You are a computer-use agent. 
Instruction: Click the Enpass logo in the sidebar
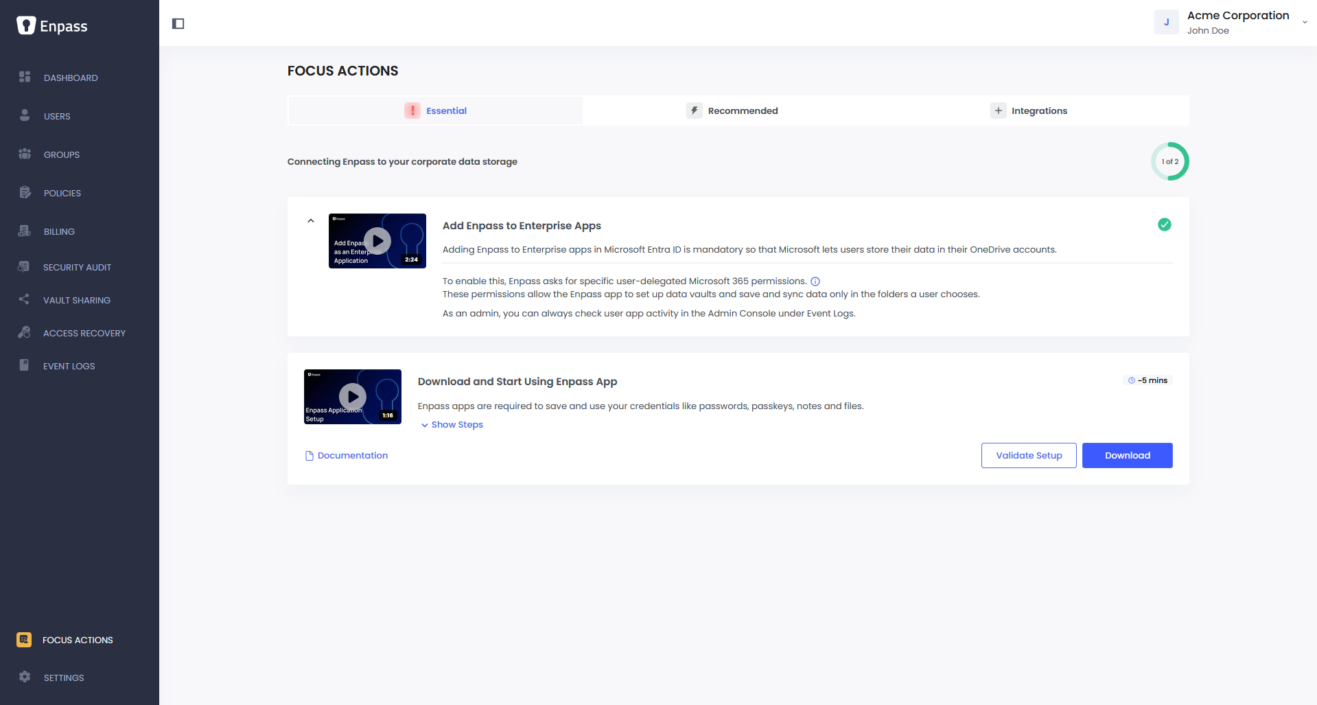tap(52, 26)
